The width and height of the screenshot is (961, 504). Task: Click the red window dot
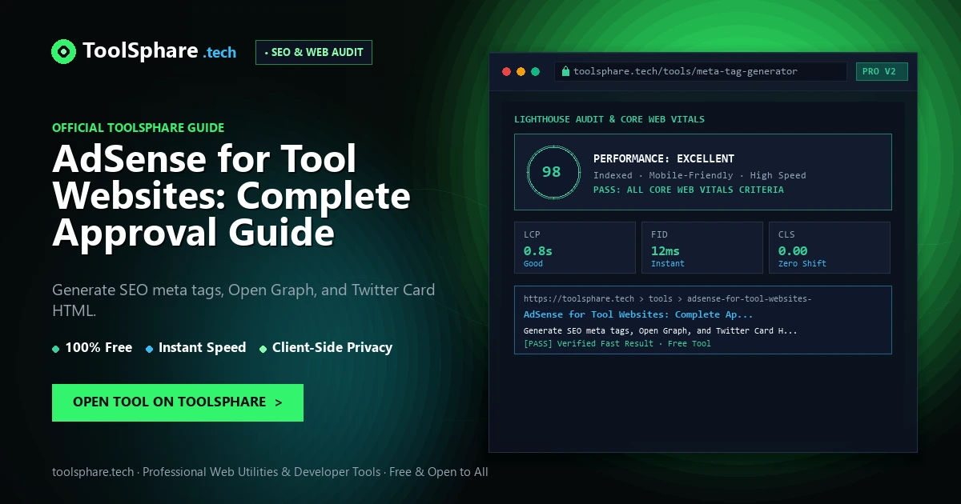tap(506, 71)
